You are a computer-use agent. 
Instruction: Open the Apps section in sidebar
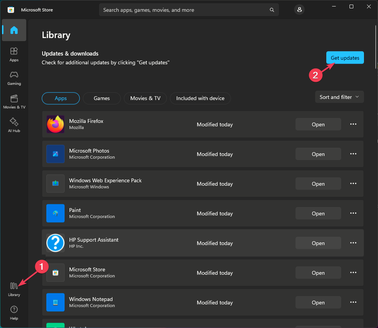14,54
